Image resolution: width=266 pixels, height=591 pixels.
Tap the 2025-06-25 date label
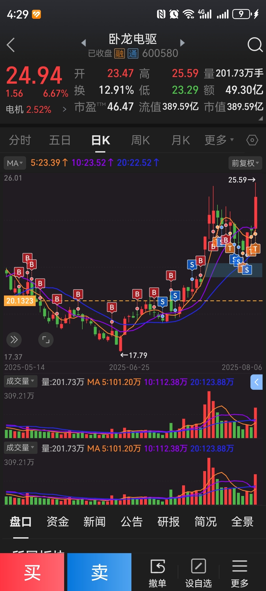pos(129,367)
